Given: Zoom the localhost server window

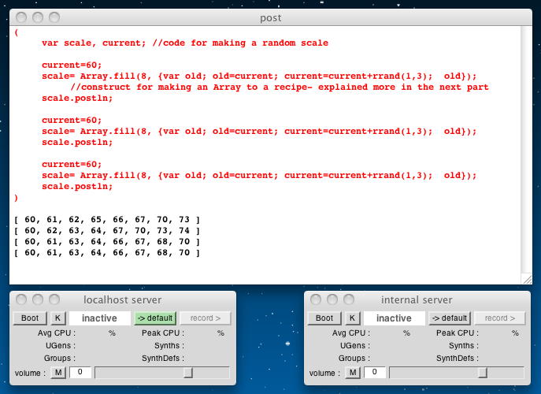Looking at the screenshot, I should [54, 299].
